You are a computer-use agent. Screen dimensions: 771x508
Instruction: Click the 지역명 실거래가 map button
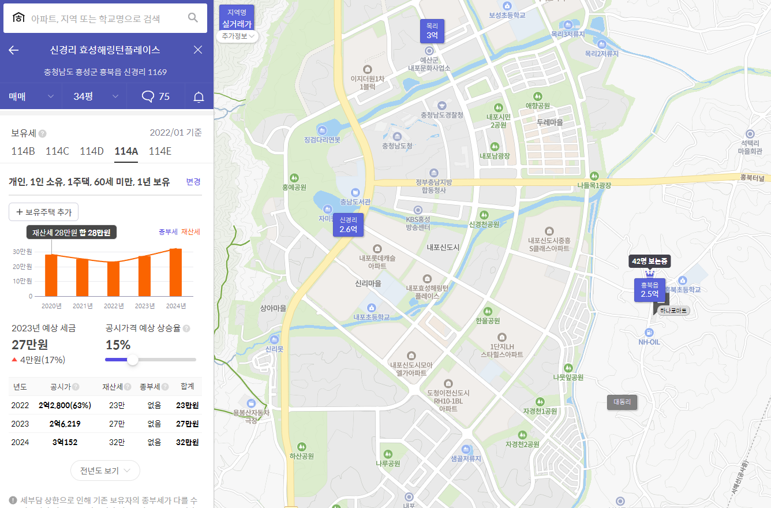(x=237, y=18)
